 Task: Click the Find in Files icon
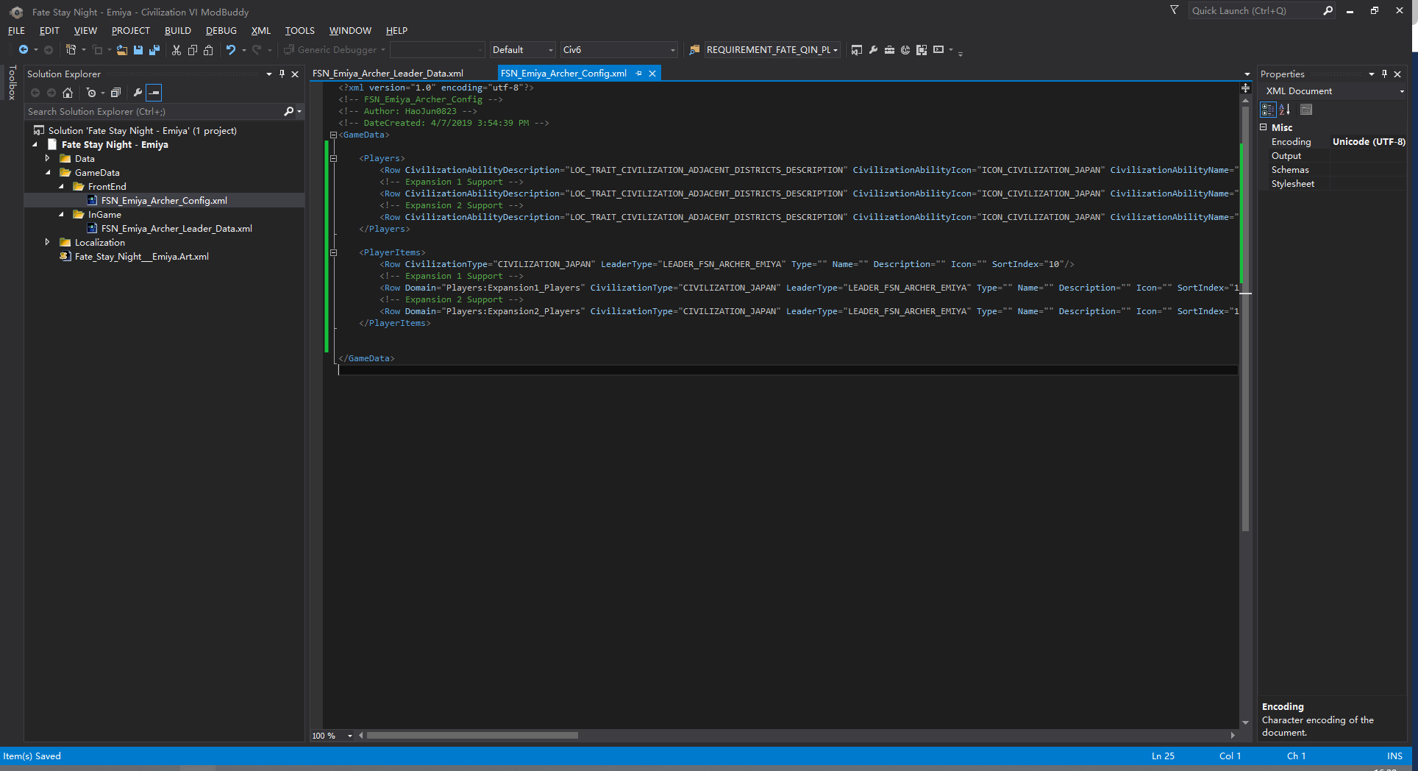pyautogui.click(x=694, y=50)
